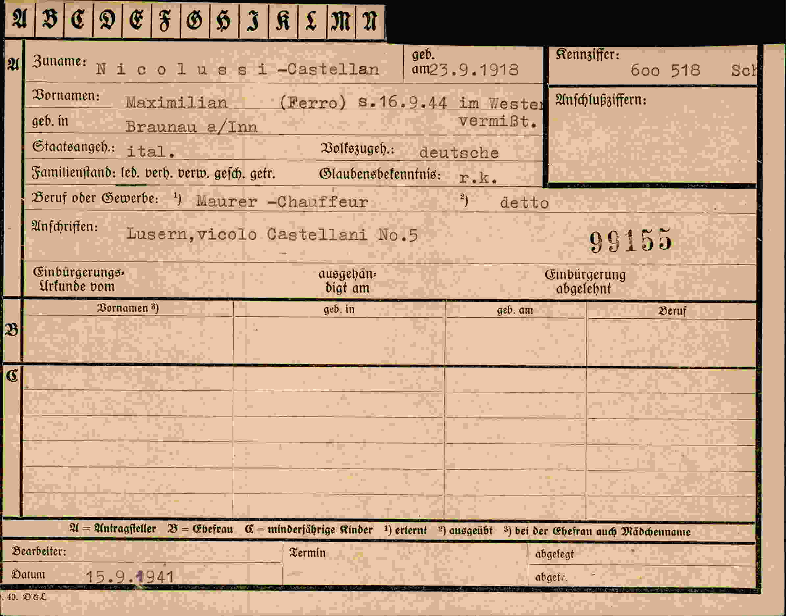
Task: Click the 'geb. am' column header
Action: 515,310
